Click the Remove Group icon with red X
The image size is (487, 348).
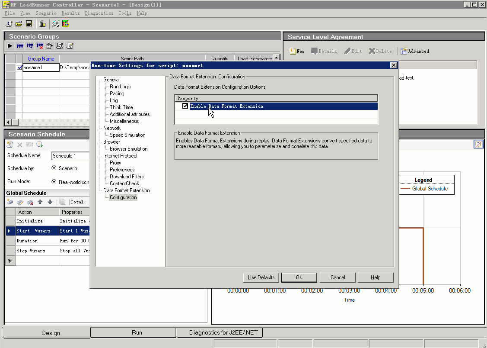click(x=40, y=46)
